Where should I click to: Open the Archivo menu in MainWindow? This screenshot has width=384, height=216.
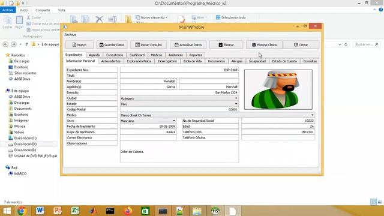click(70, 35)
